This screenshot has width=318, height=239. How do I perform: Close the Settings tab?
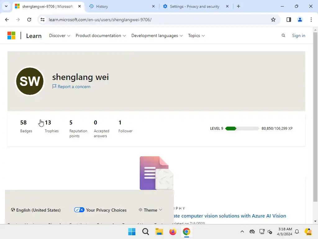click(227, 6)
